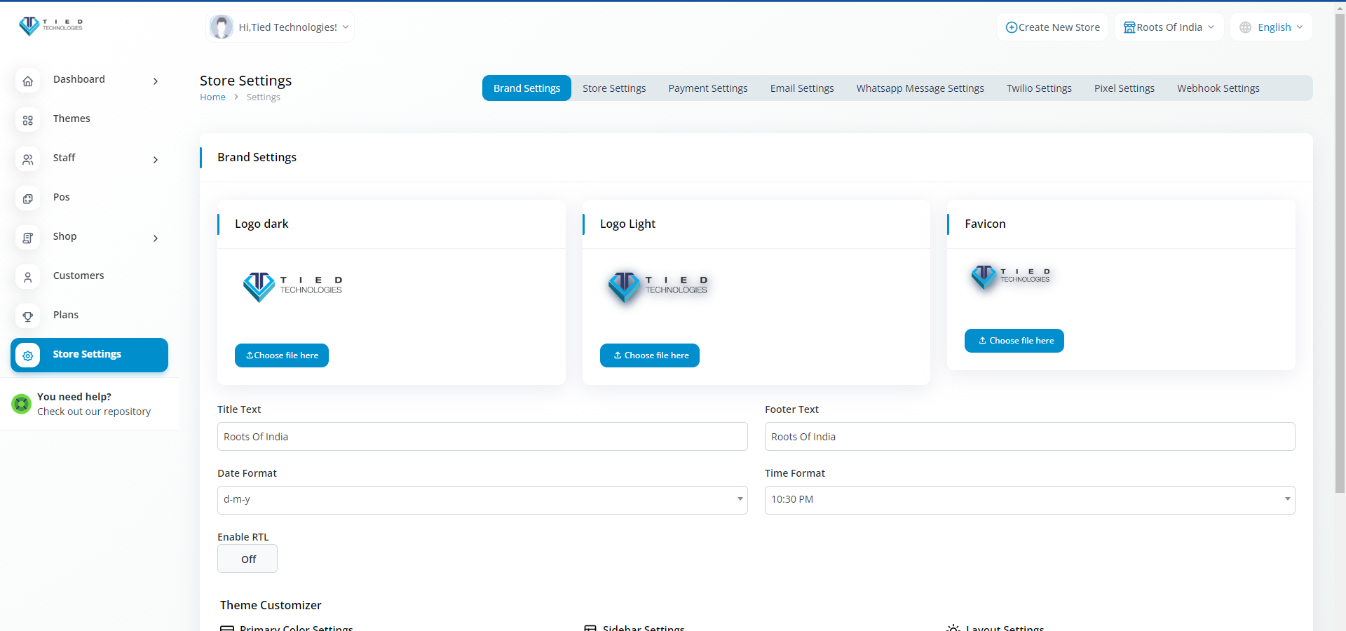
Task: Click the Customers person icon
Action: pos(28,278)
